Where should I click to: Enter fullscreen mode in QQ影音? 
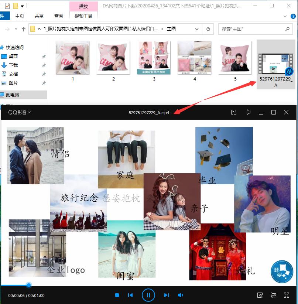click(286, 295)
